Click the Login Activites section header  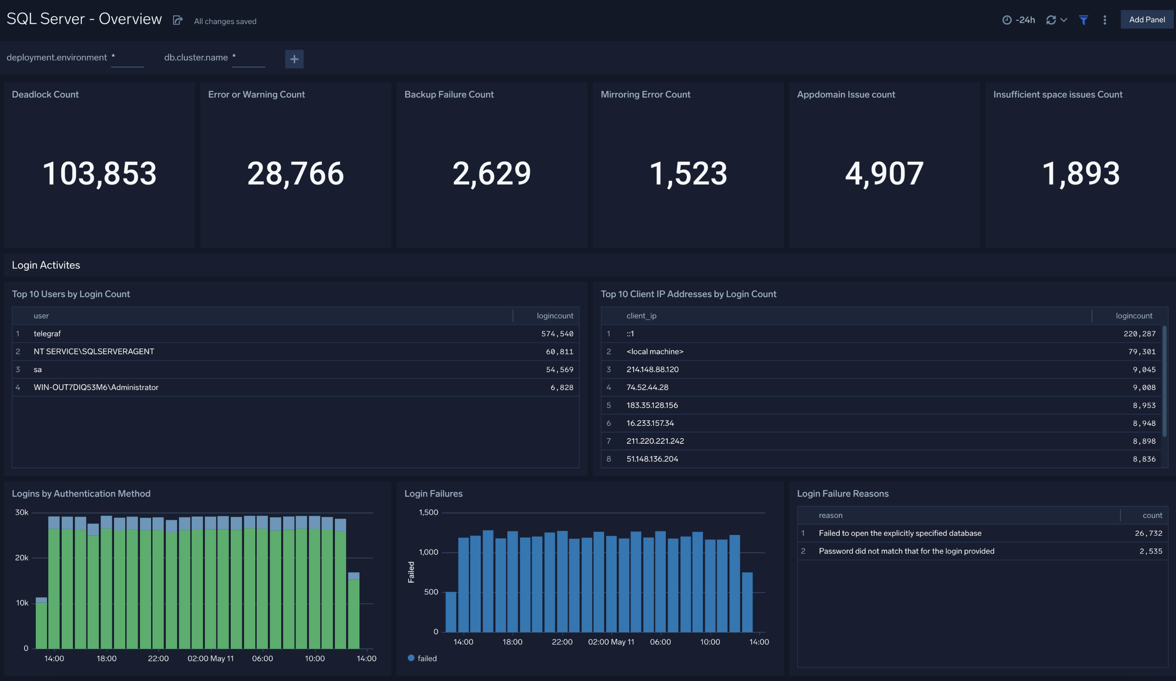click(x=46, y=265)
